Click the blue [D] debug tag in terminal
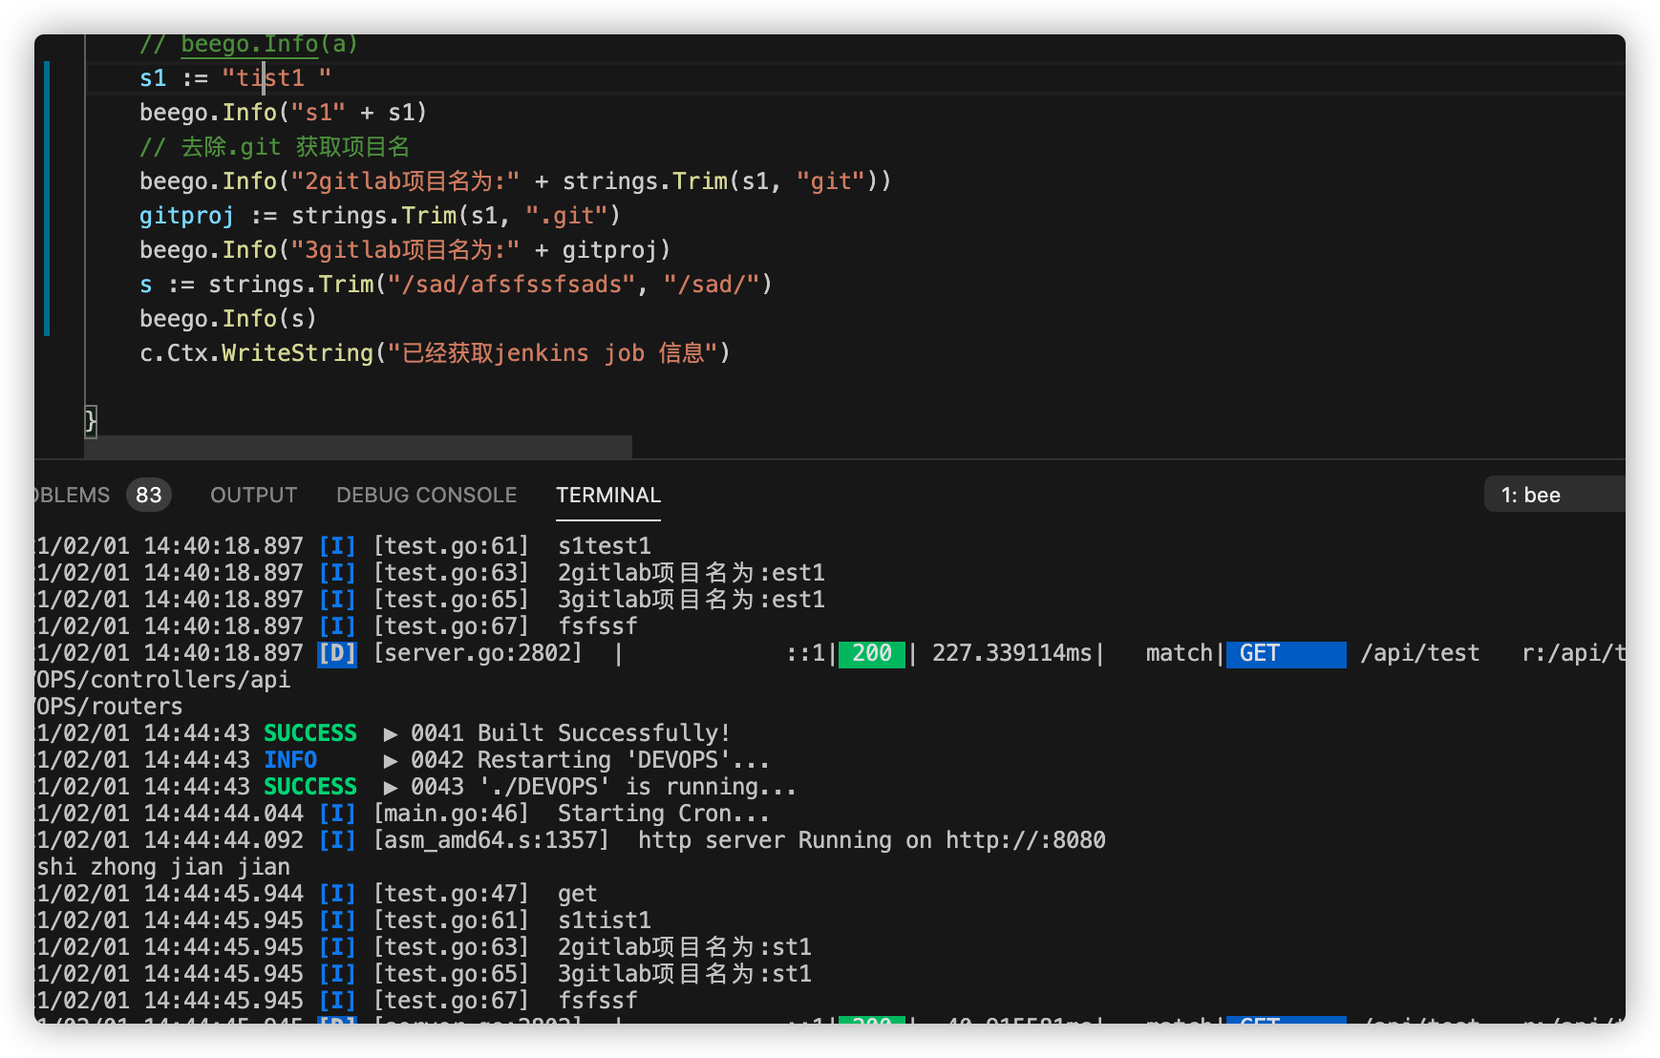 click(x=336, y=654)
